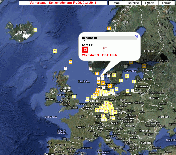Click the wind flag marker west of the Netherlands label
Viewport: 176px width, 155px height.
coord(87,99)
